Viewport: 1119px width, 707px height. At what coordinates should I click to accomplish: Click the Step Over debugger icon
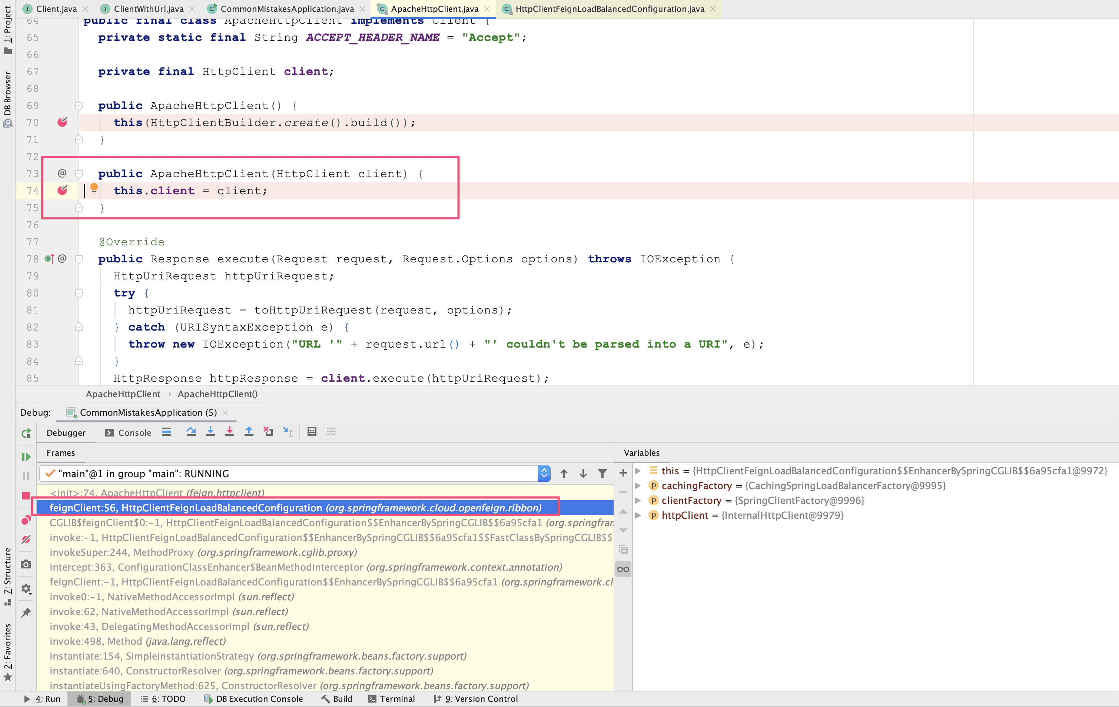click(191, 432)
